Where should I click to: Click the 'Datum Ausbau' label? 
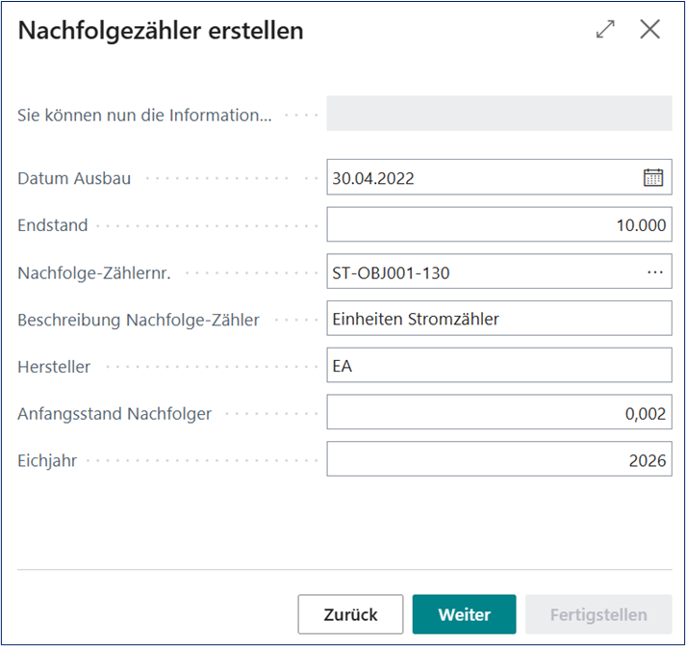(x=74, y=178)
